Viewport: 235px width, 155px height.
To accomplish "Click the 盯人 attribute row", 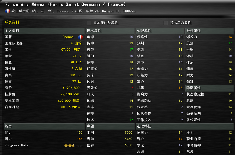I will 110,94.
